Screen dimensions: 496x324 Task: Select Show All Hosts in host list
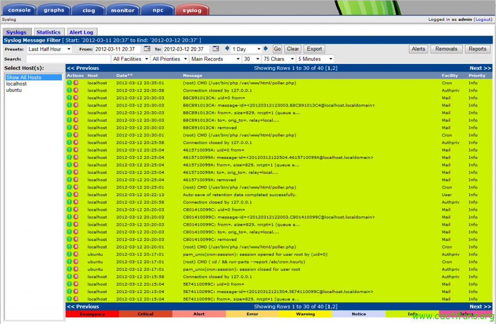click(33, 77)
